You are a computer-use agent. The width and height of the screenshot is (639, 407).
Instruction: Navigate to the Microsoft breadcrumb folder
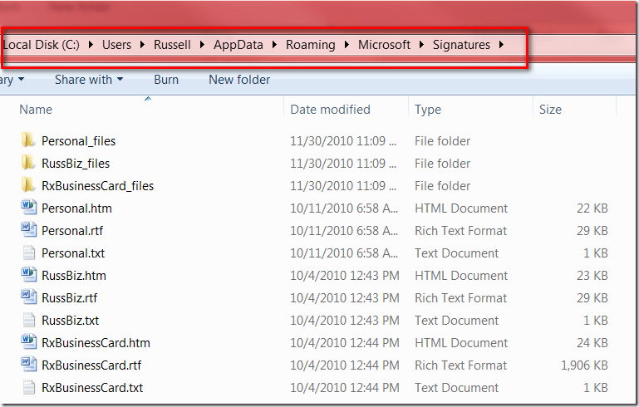384,45
